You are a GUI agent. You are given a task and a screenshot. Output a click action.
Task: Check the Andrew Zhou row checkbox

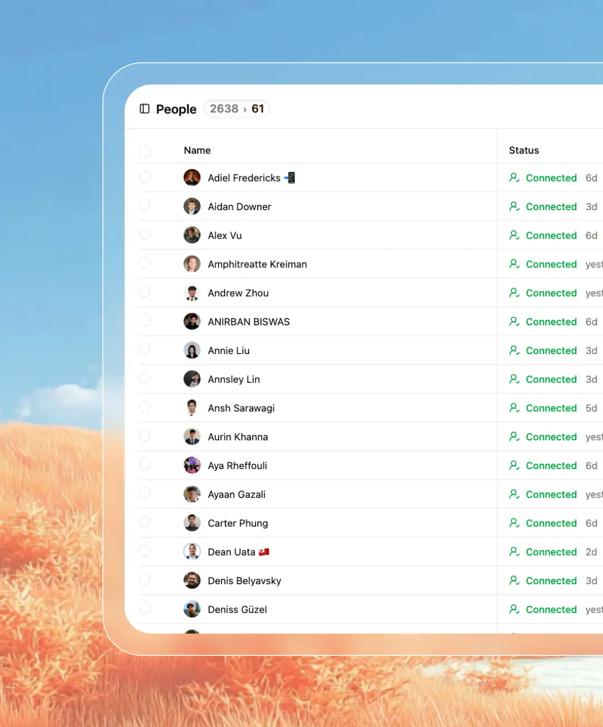145,292
